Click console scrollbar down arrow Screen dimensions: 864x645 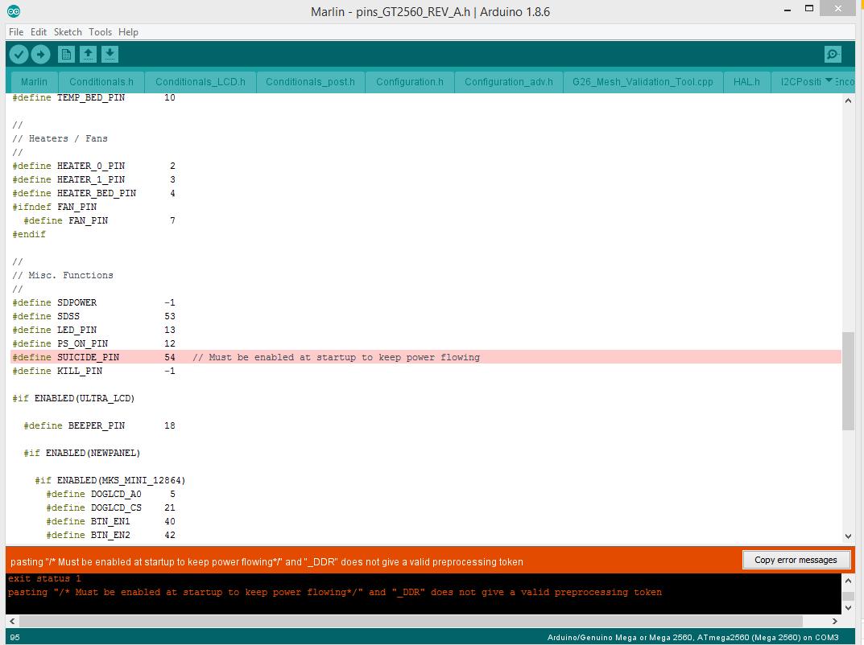848,607
